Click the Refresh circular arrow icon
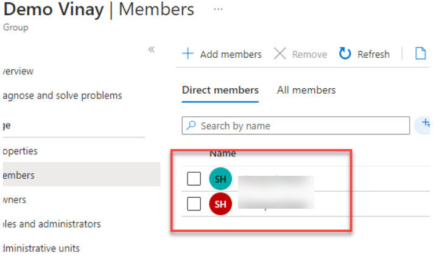Screen dimensions: 442x261 (x=345, y=54)
